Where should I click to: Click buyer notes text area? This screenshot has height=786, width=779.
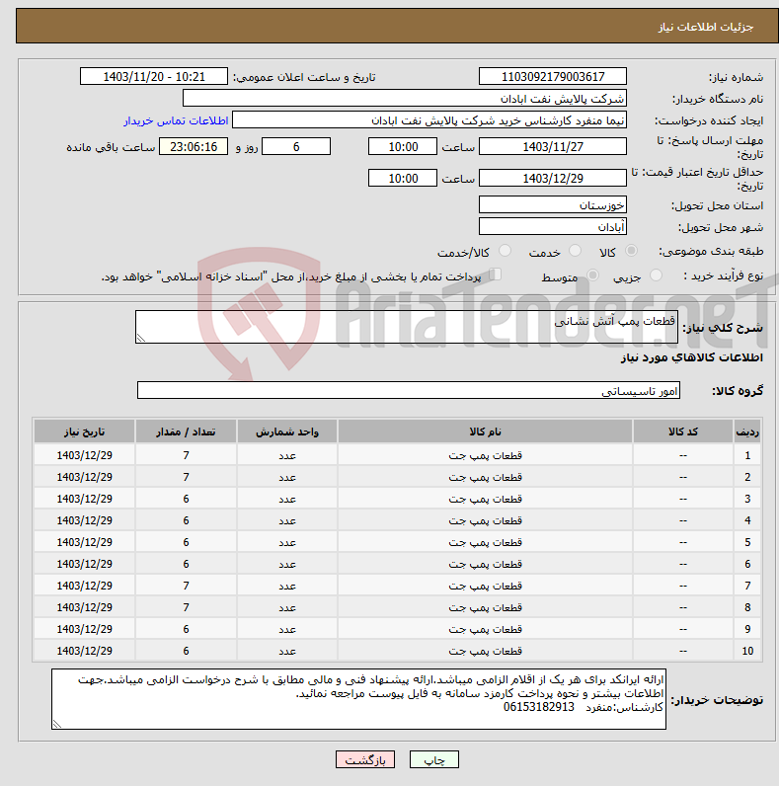point(359,699)
